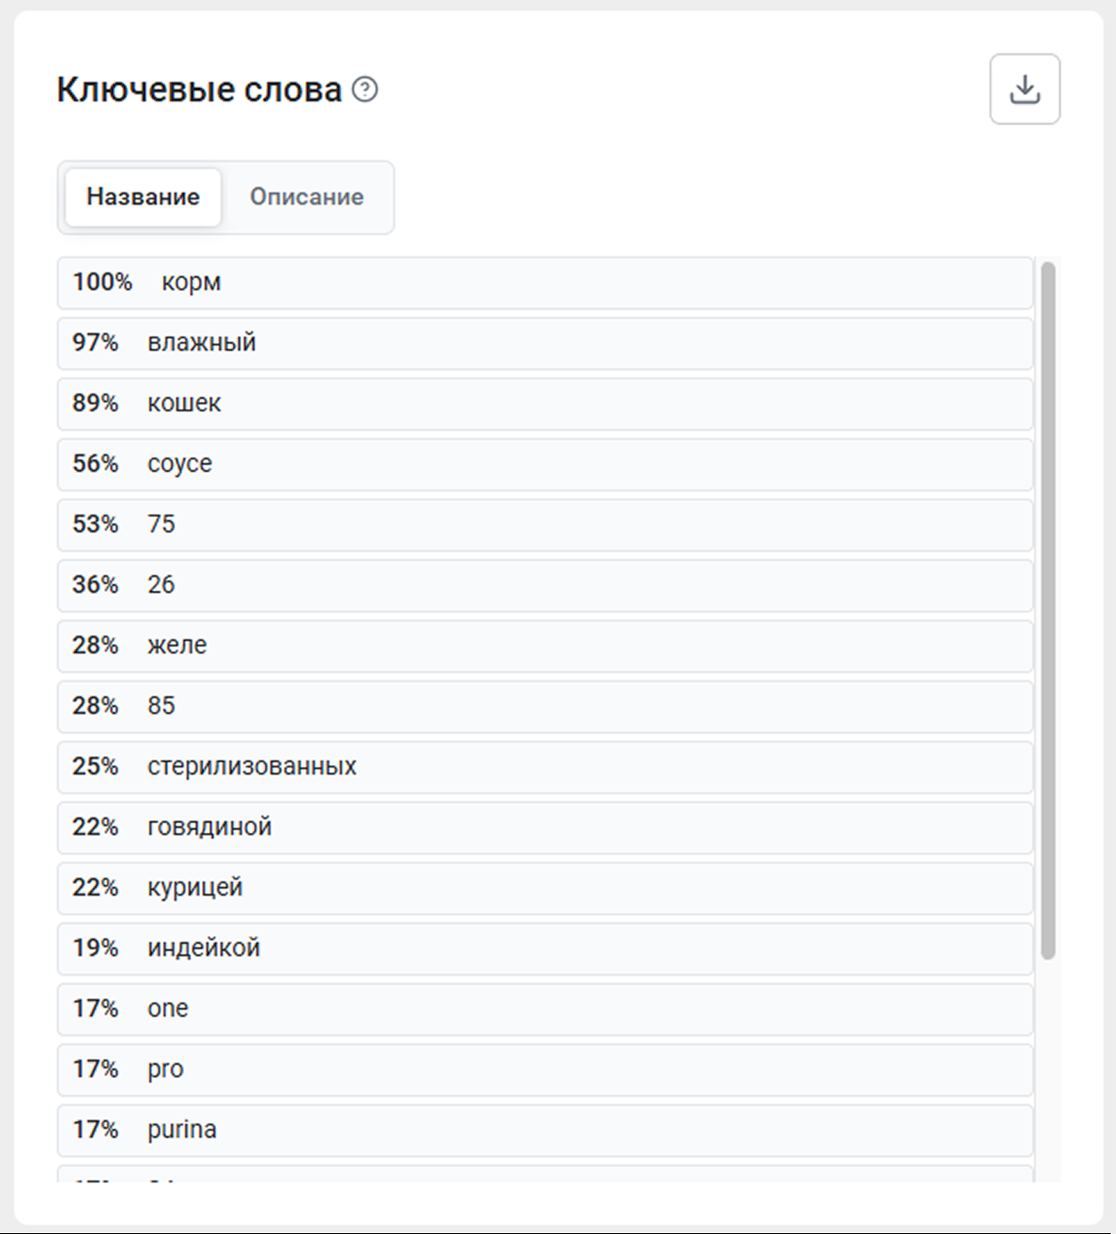1116x1234 pixels.
Task: Switch to the Описание tab
Action: pyautogui.click(x=306, y=197)
